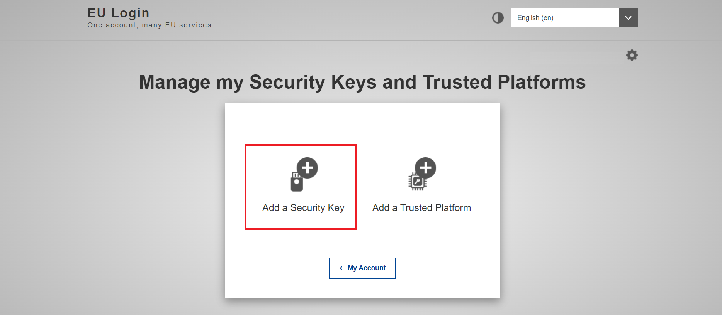Click the Manage my Security Keys heading
Image resolution: width=722 pixels, height=315 pixels.
click(x=362, y=82)
